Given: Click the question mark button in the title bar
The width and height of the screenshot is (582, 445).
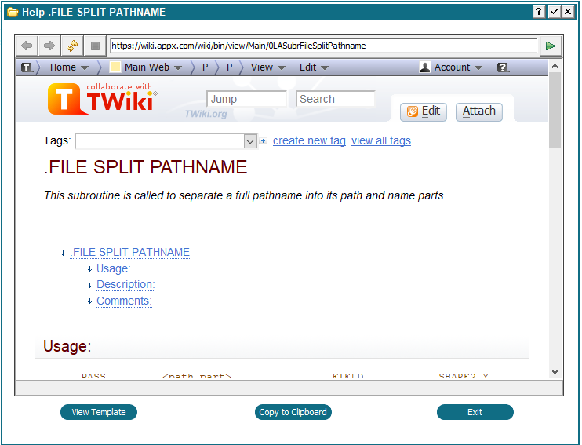Looking at the screenshot, I should point(539,12).
